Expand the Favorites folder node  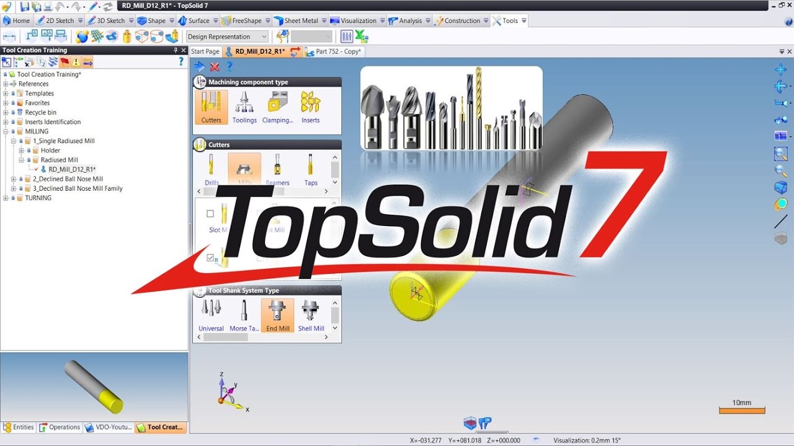[6, 103]
